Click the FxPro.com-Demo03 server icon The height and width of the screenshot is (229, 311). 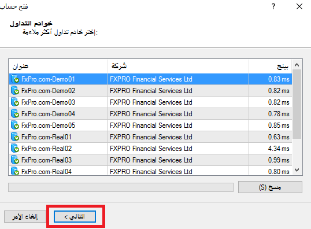tap(15, 102)
